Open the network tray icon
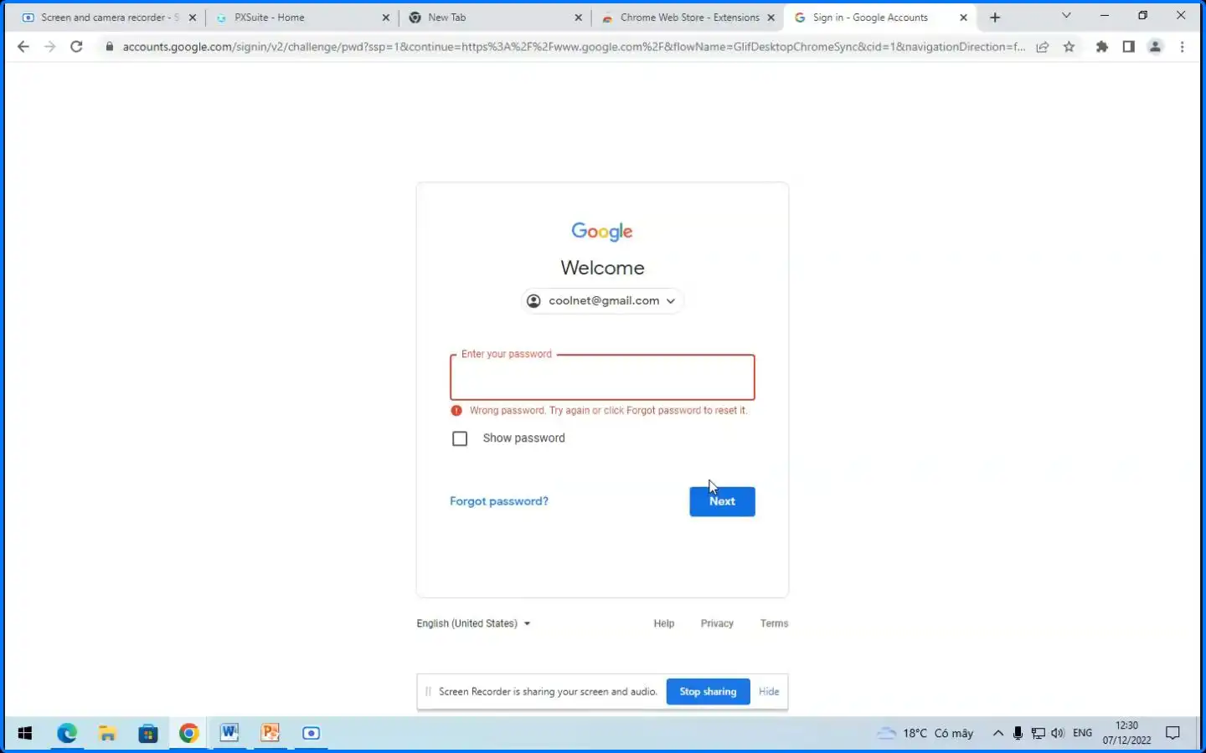Image resolution: width=1206 pixels, height=753 pixels. click(1038, 734)
